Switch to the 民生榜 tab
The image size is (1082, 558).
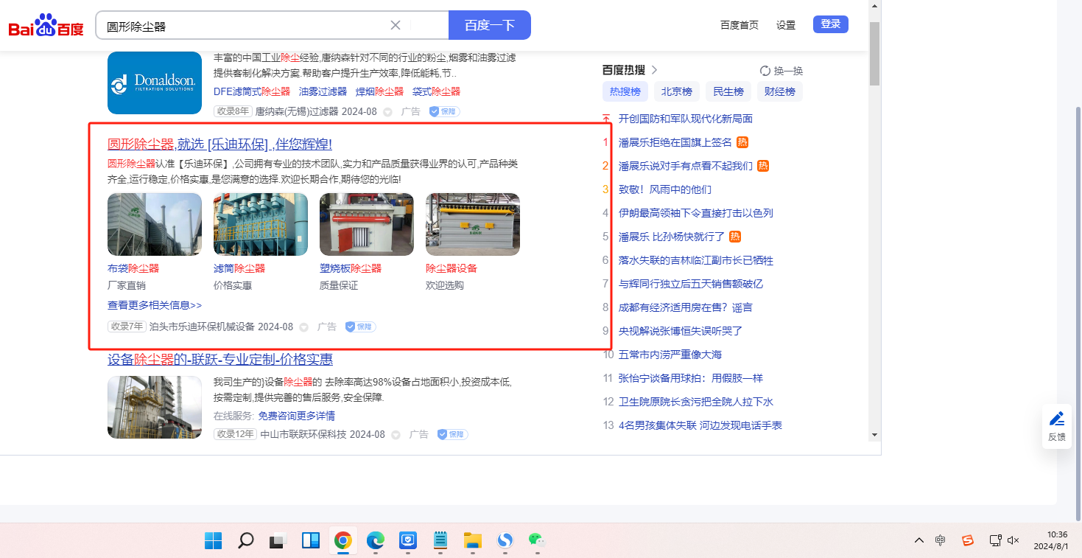(x=728, y=92)
